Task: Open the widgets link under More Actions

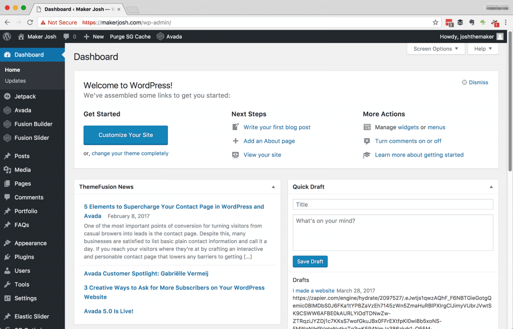Action: [408, 127]
